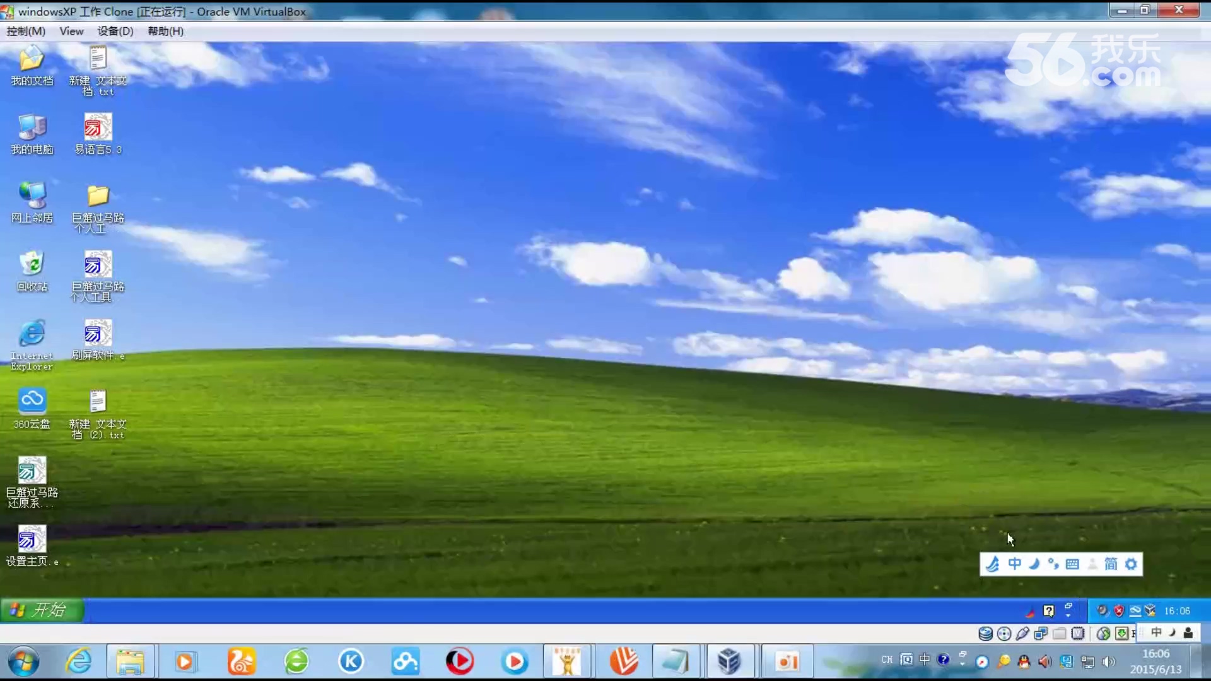This screenshot has height=681, width=1211.
Task: Open the VirtualBox cube icon on host taskbar
Action: (729, 661)
